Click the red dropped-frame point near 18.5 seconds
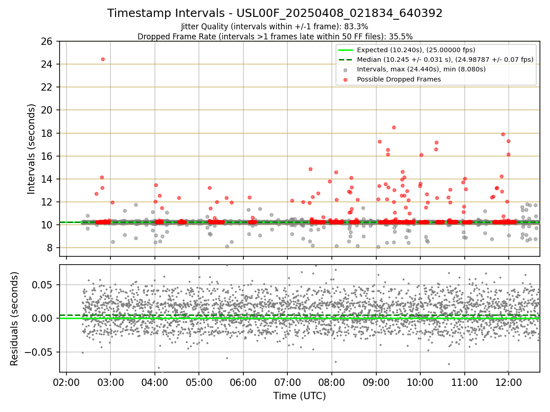 (394, 127)
